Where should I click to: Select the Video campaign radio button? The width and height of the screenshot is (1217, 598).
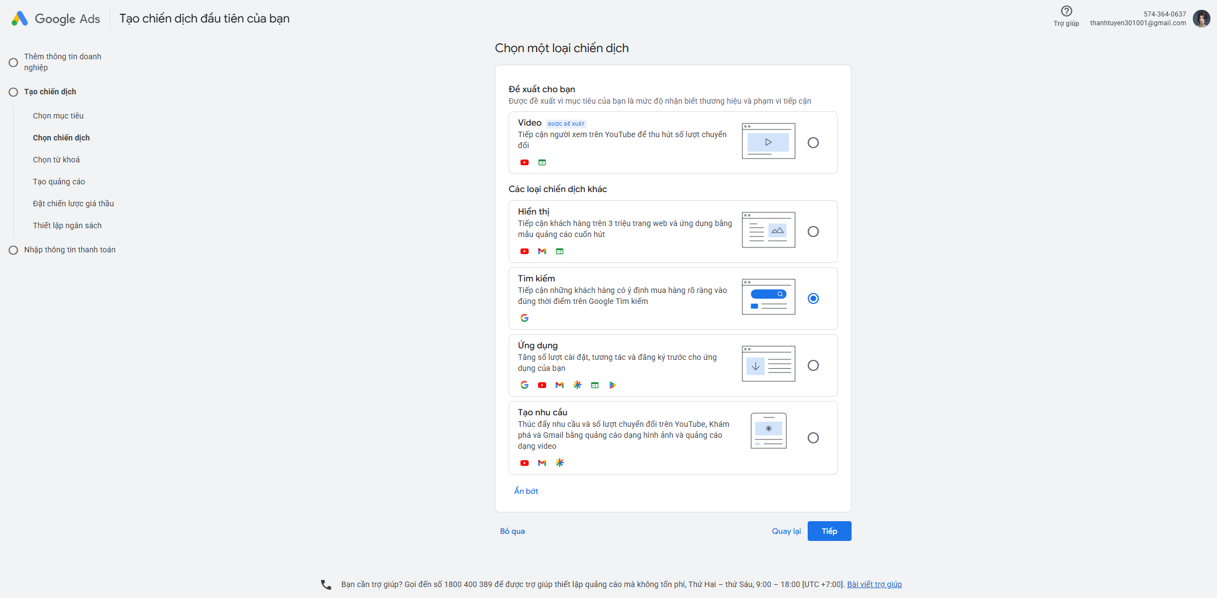pos(813,143)
